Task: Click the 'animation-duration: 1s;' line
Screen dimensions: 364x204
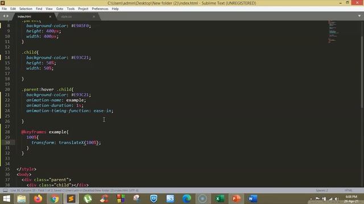Action: point(55,105)
